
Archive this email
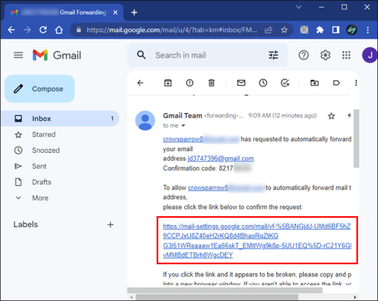point(168,83)
